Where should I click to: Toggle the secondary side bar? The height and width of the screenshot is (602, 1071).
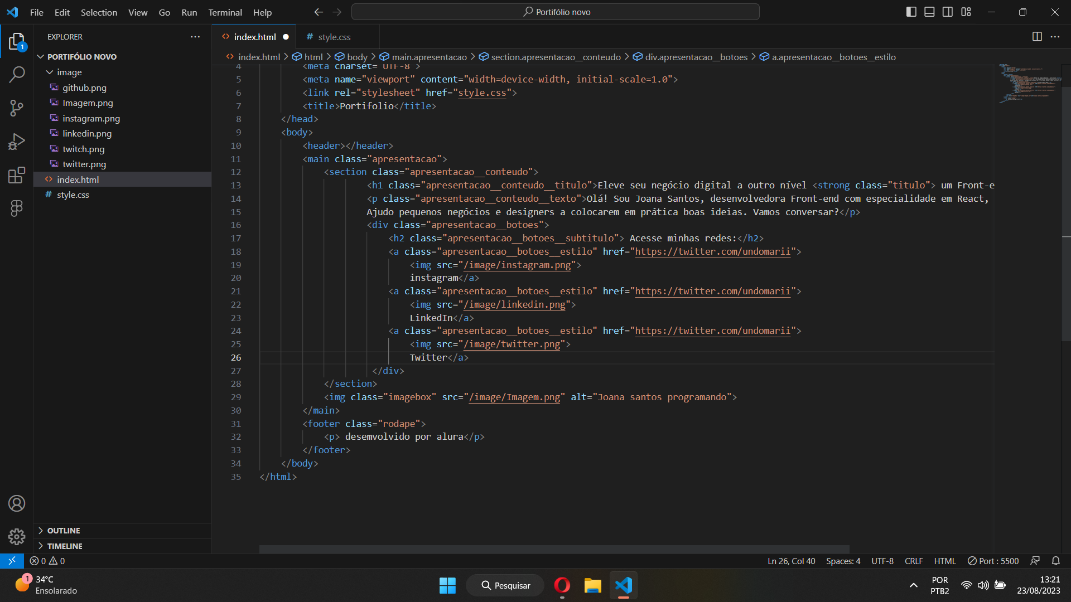[948, 12]
